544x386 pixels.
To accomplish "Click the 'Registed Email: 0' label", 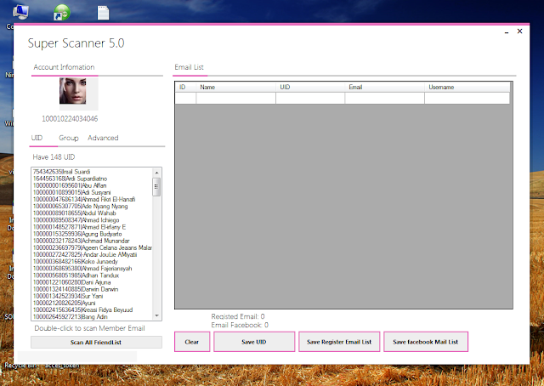I will coord(238,316).
